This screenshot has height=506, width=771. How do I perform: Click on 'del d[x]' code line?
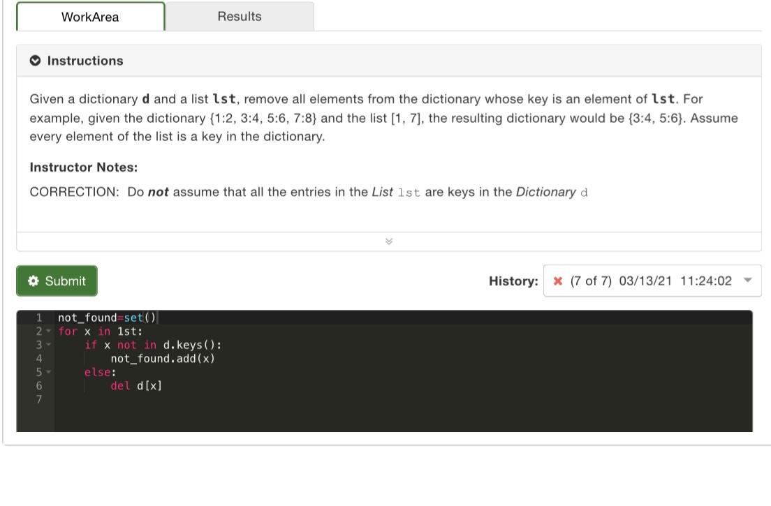point(136,386)
